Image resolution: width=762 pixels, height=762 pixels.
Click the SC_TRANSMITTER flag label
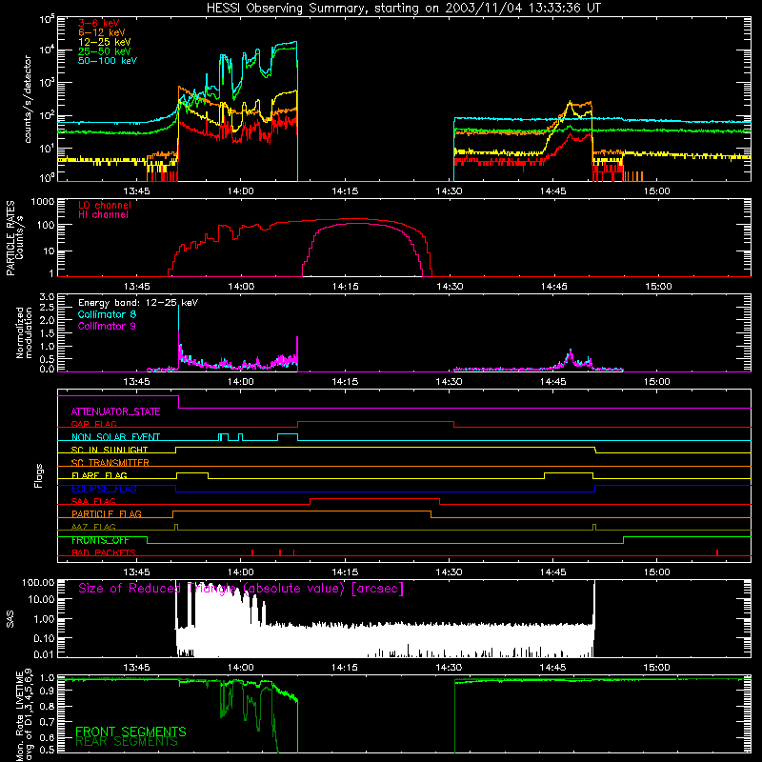[110, 463]
